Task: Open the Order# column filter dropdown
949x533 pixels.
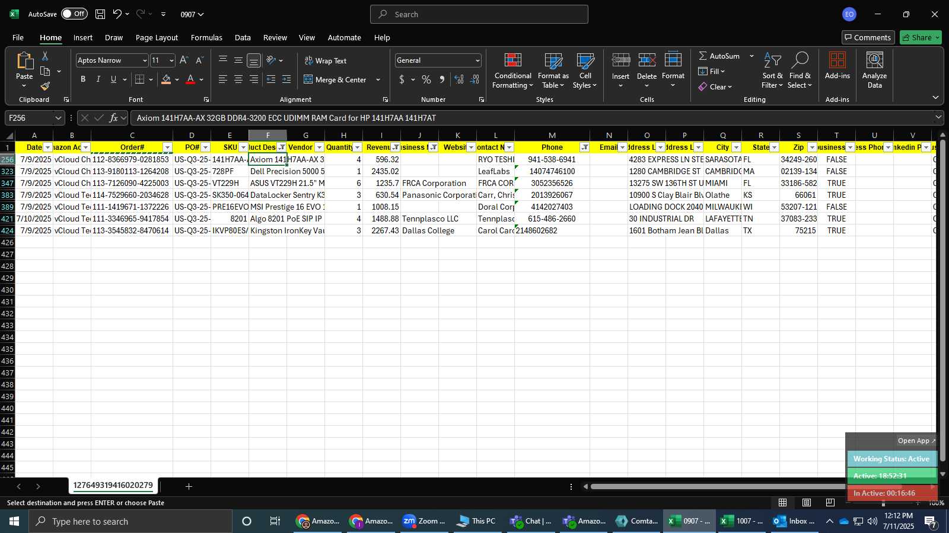Action: tap(167, 147)
